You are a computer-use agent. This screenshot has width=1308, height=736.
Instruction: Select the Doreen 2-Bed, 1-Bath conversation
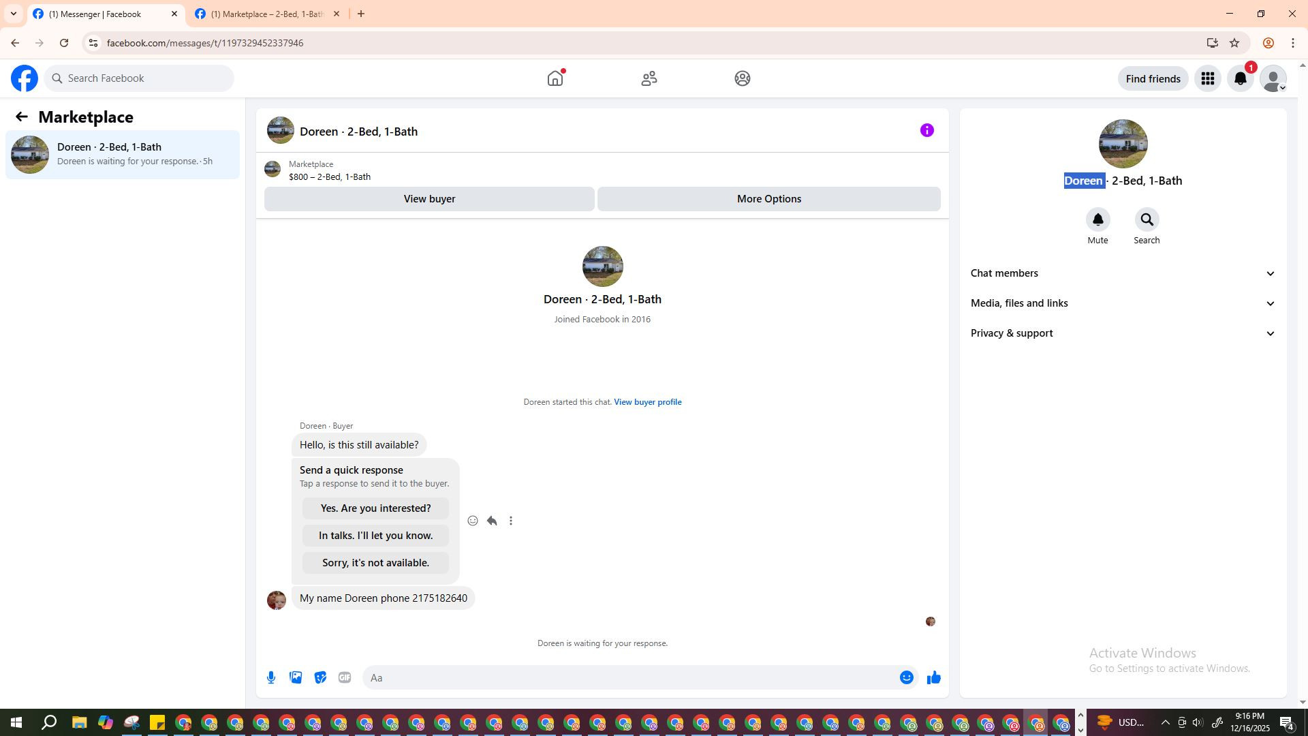tap(123, 155)
